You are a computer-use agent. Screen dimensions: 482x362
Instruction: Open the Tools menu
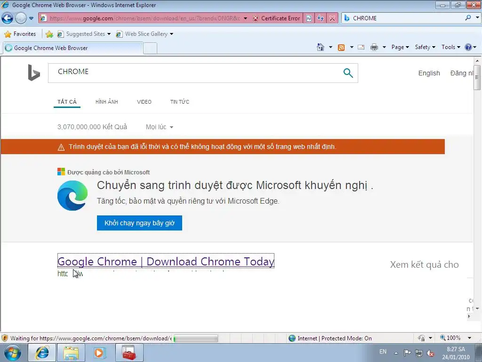[x=450, y=47]
